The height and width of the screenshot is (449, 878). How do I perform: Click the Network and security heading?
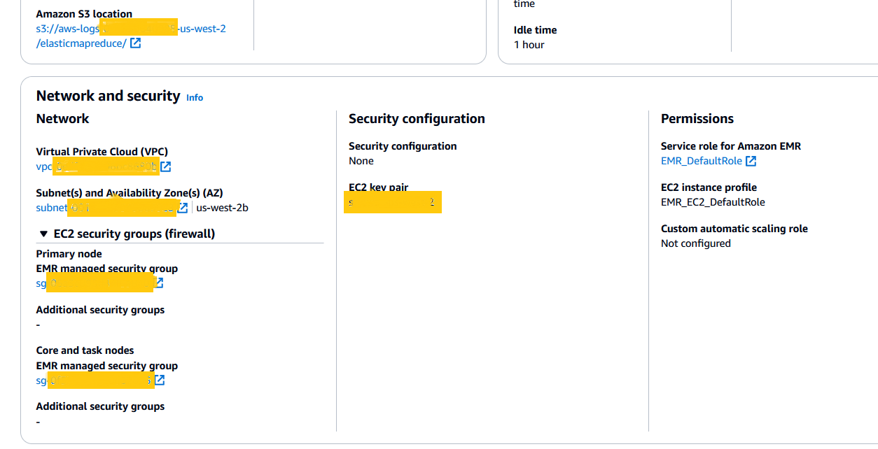(108, 97)
